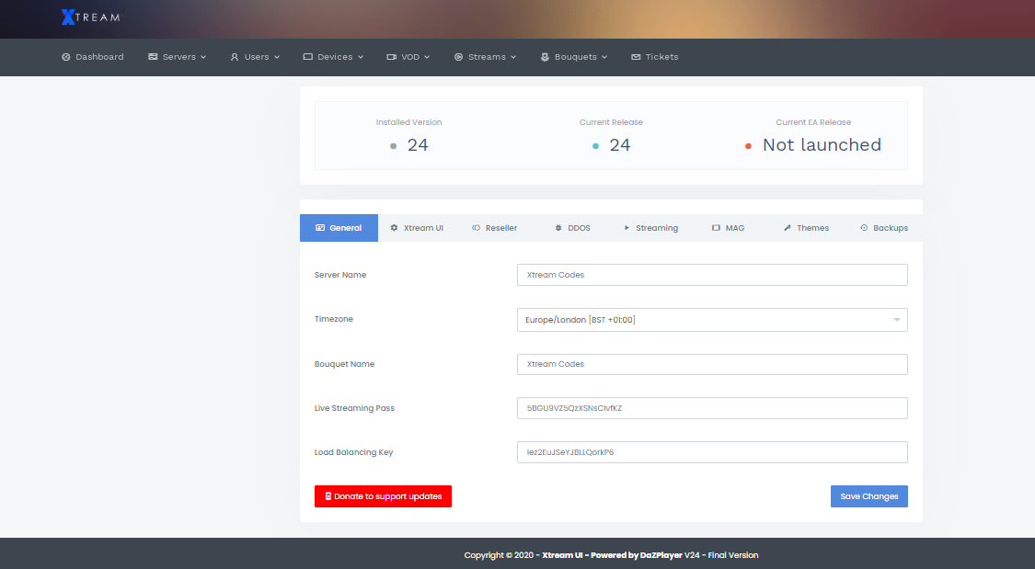Click the footer copyright text

pos(611,555)
